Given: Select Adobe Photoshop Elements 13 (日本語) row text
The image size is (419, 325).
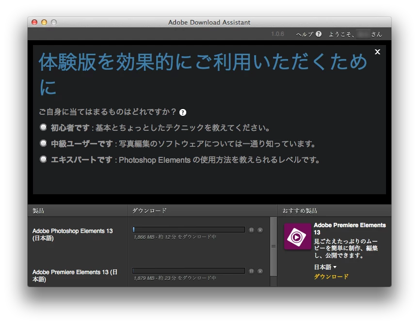Looking at the screenshot, I should (72, 234).
